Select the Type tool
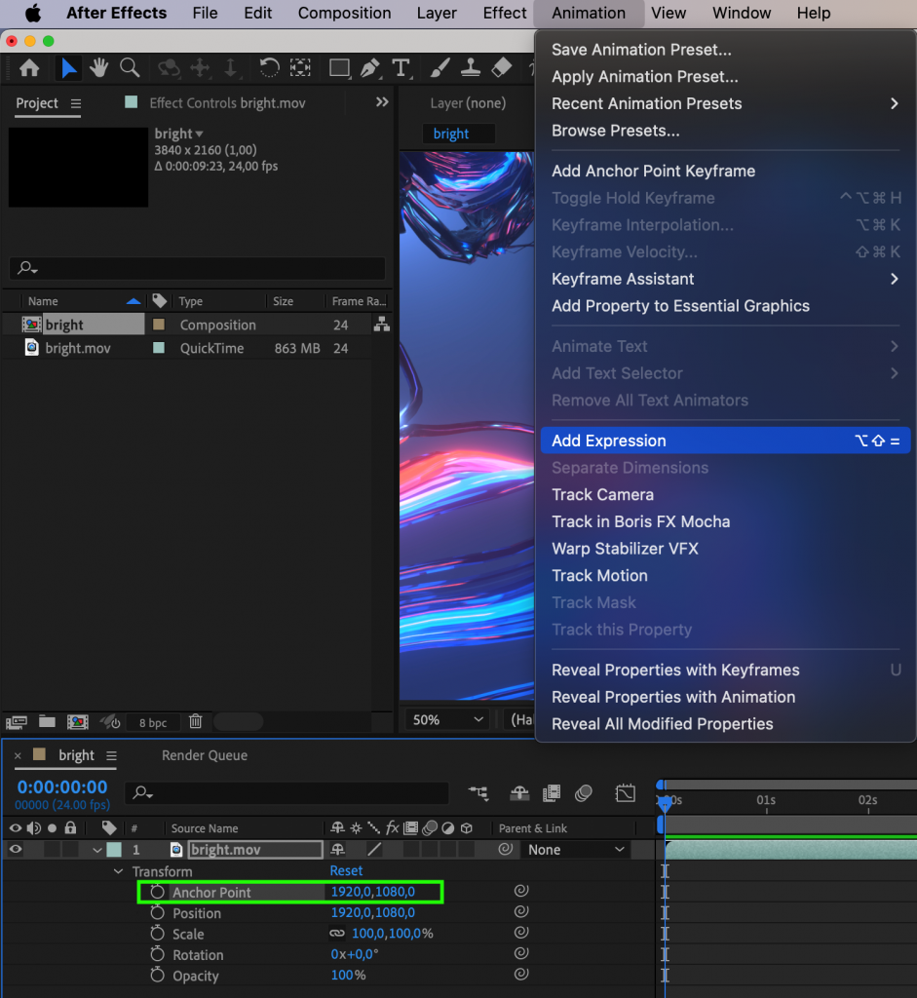The image size is (917, 998). pos(401,68)
